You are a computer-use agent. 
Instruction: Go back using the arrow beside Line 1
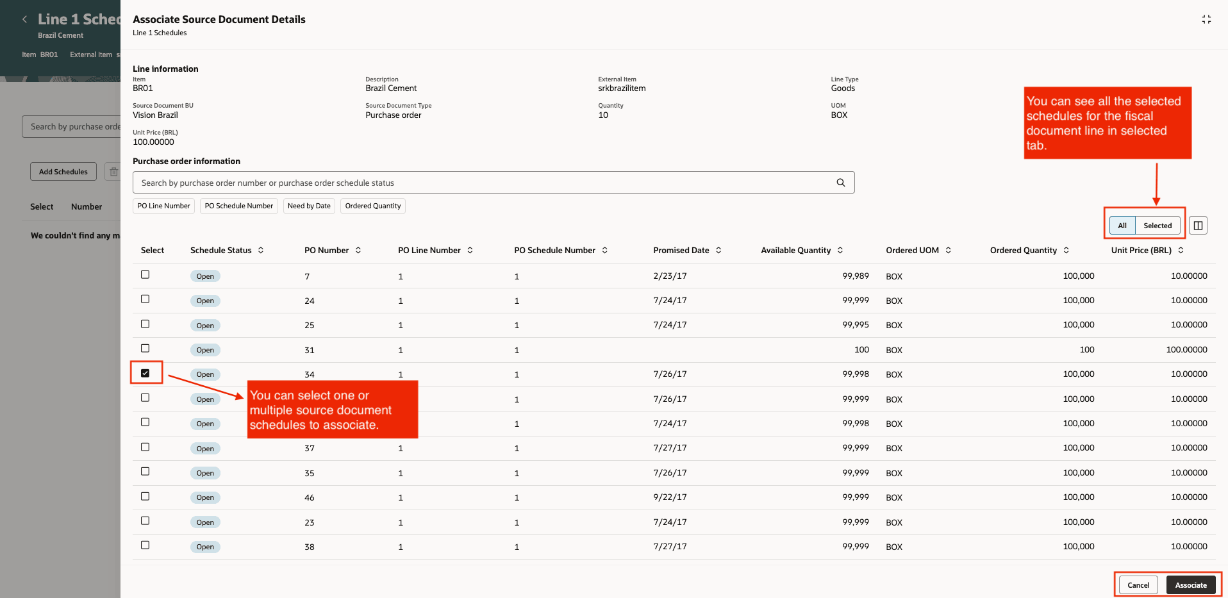(x=24, y=19)
